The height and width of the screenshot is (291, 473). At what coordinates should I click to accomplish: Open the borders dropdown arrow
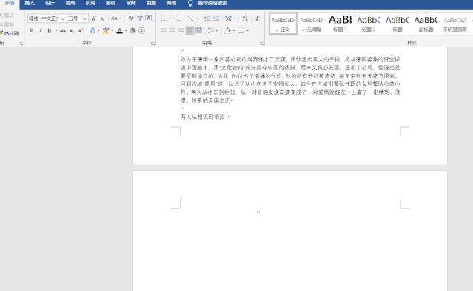pyautogui.click(x=247, y=31)
